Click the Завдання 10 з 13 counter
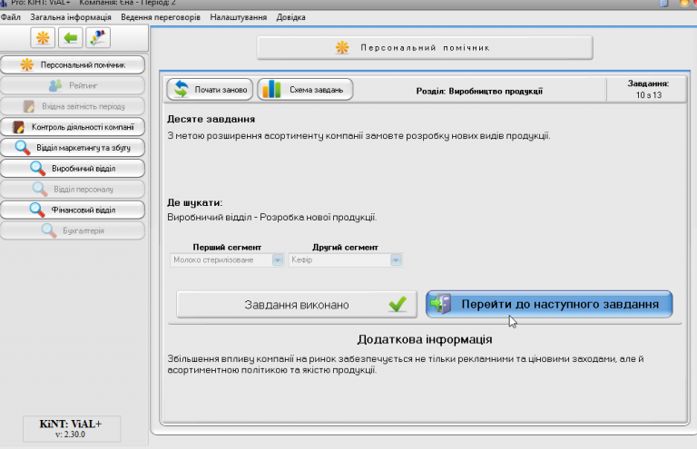 click(648, 89)
